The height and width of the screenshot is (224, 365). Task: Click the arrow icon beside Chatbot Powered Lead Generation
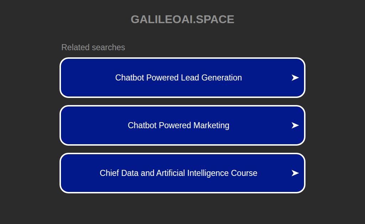pos(295,78)
